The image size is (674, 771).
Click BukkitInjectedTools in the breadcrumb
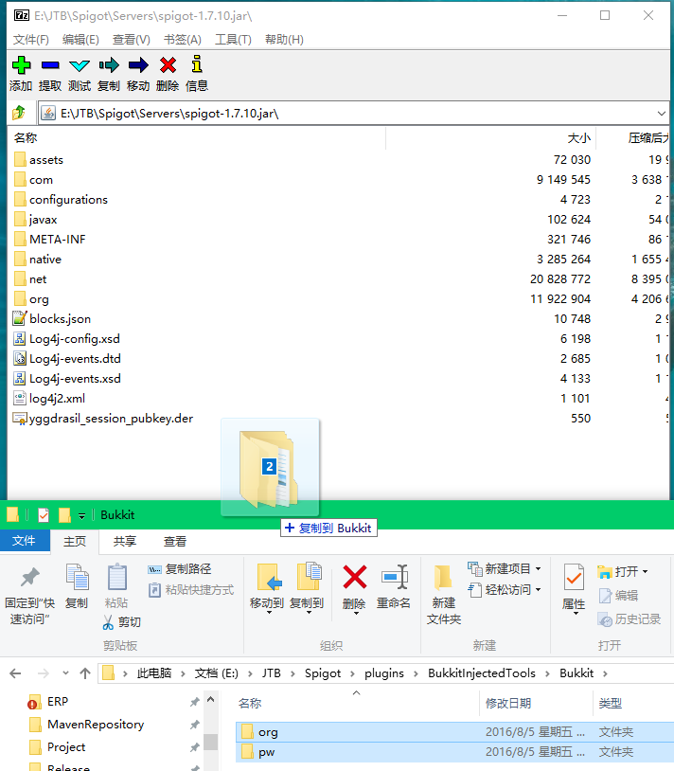(x=482, y=673)
